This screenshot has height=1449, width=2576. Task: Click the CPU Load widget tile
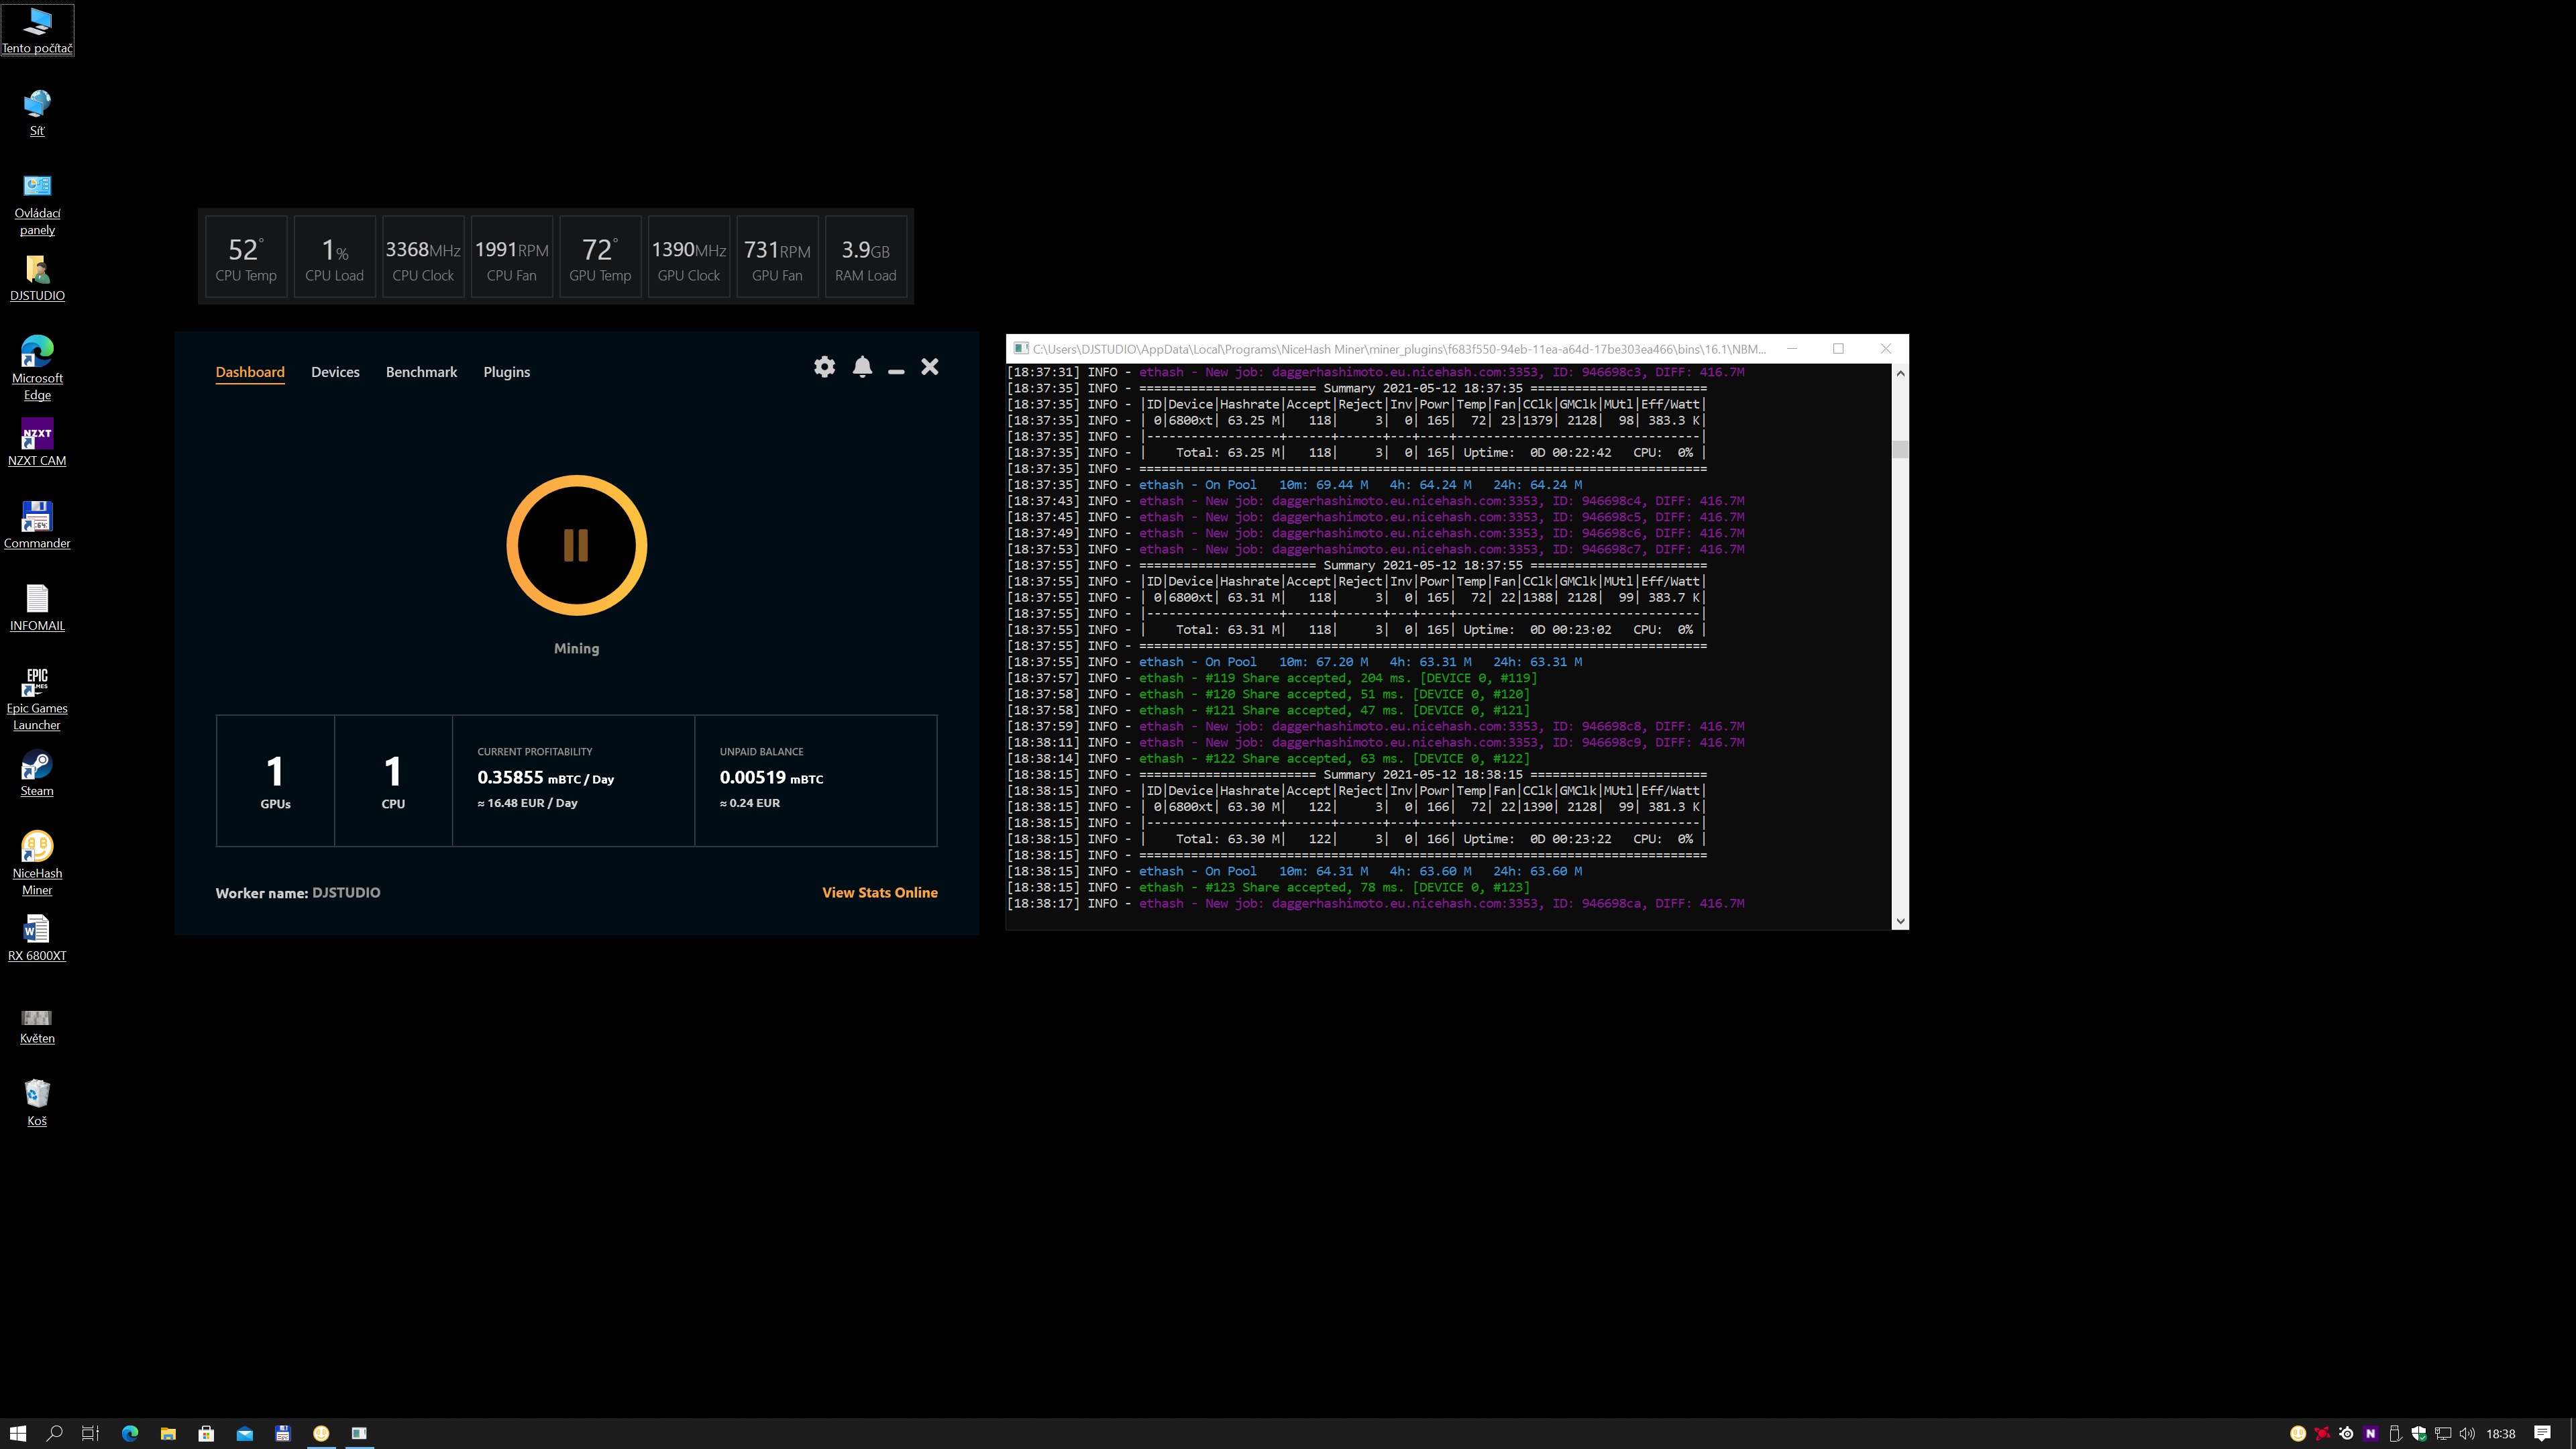point(334,257)
